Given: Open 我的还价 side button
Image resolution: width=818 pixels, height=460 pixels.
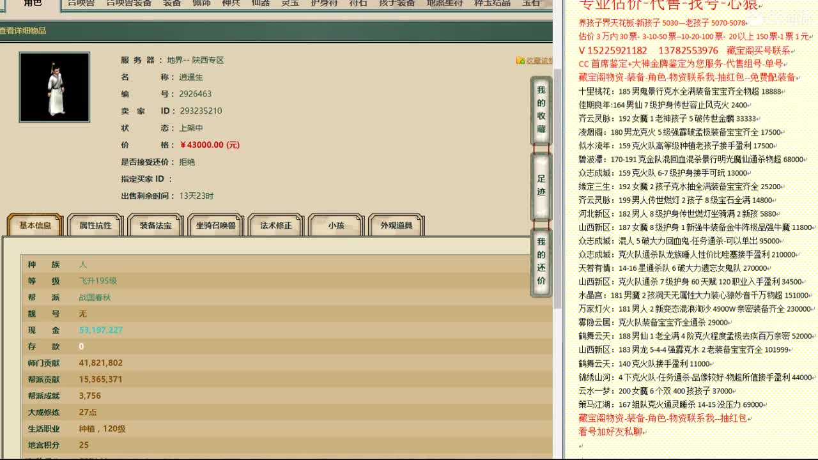Looking at the screenshot, I should coord(541,262).
